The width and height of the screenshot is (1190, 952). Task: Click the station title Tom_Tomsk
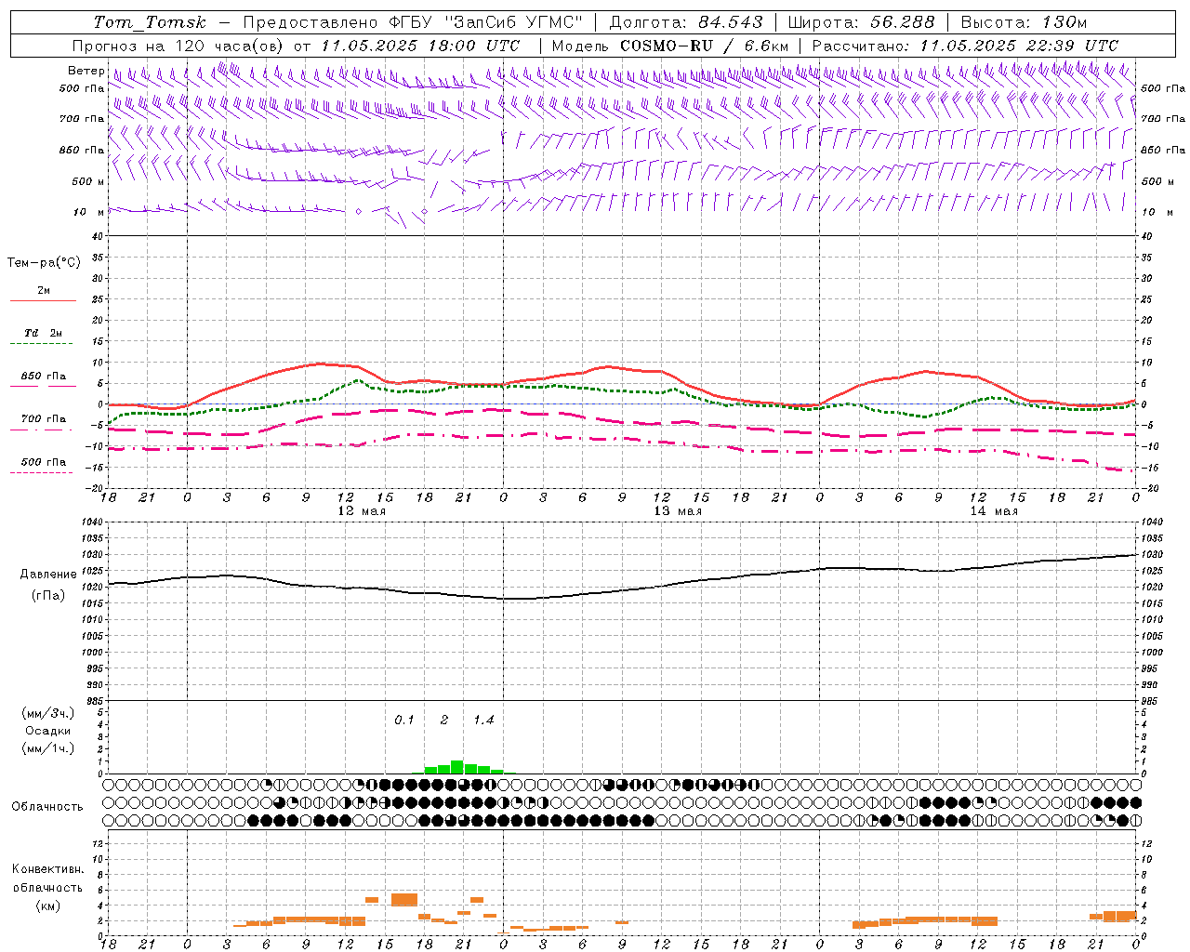(150, 22)
